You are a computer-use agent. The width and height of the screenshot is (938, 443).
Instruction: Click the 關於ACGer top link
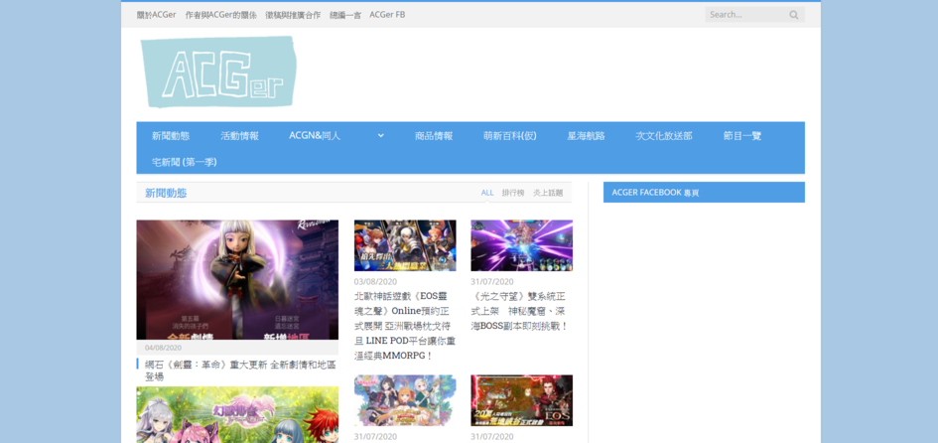tap(156, 15)
